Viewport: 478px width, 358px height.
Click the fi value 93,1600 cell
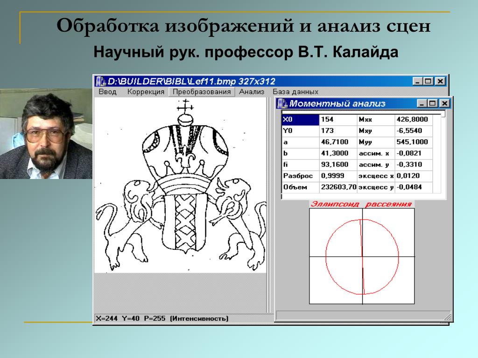click(338, 165)
